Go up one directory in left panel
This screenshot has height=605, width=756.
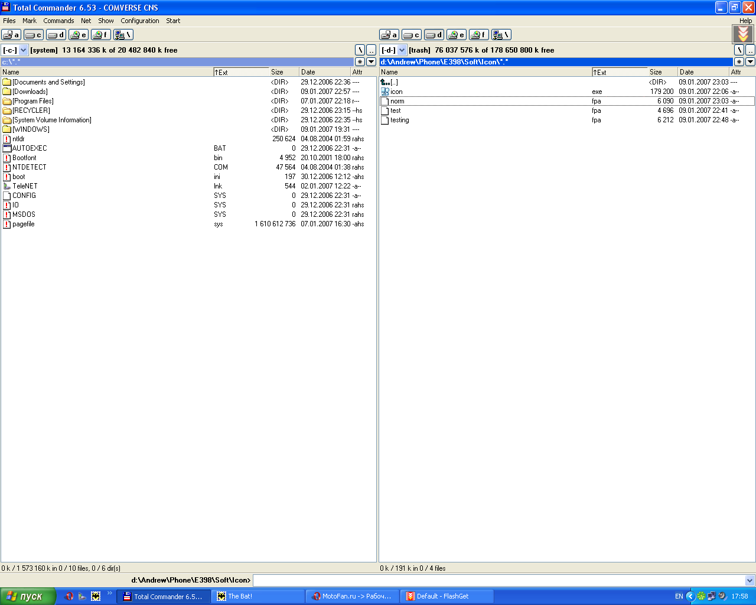371,50
